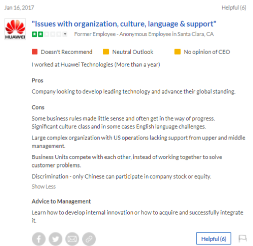Click the Advice to Management heading

pos(61,201)
